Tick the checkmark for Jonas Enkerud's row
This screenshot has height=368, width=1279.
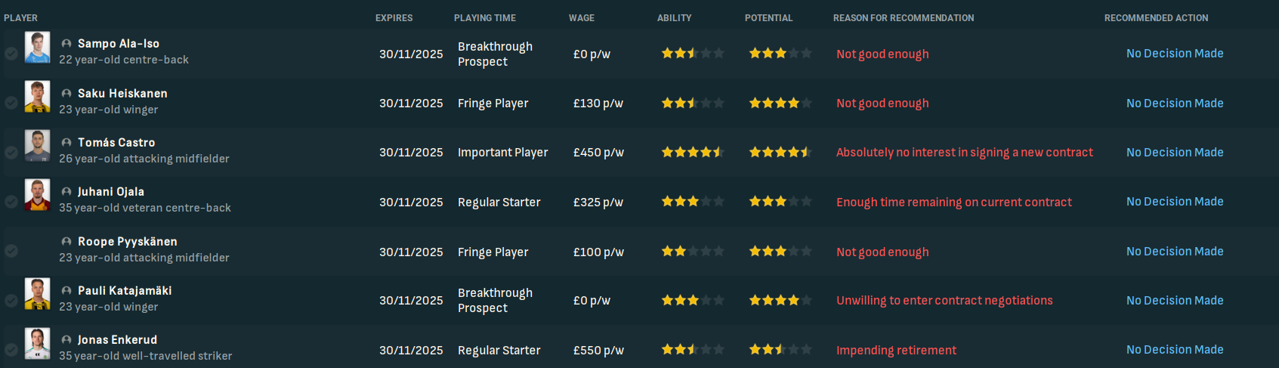pyautogui.click(x=11, y=350)
